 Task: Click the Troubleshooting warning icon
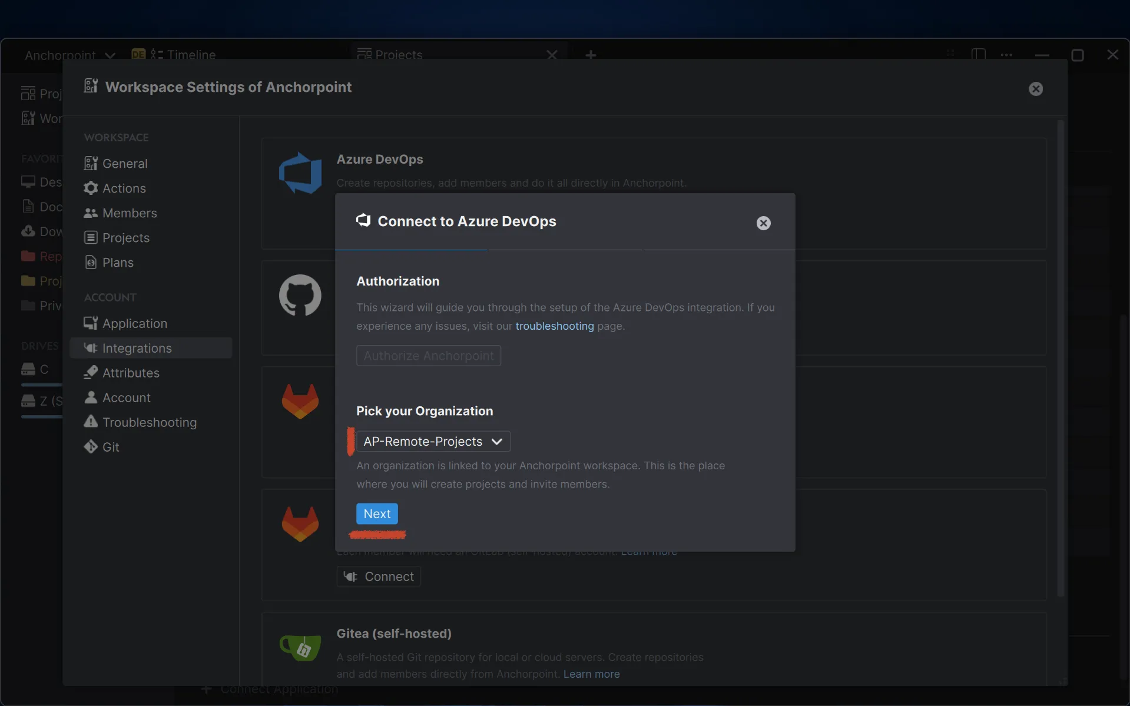coord(90,422)
